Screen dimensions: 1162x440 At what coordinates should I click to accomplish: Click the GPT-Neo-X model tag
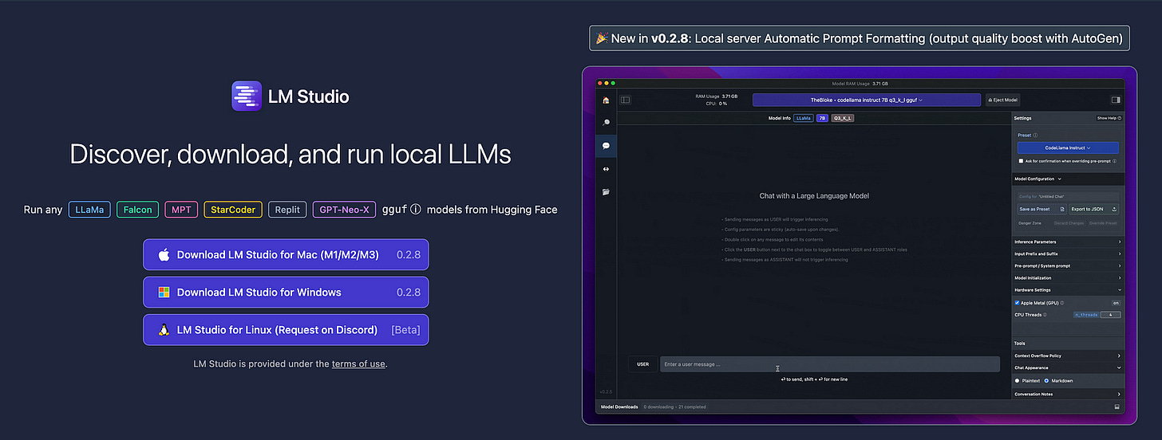click(x=344, y=210)
